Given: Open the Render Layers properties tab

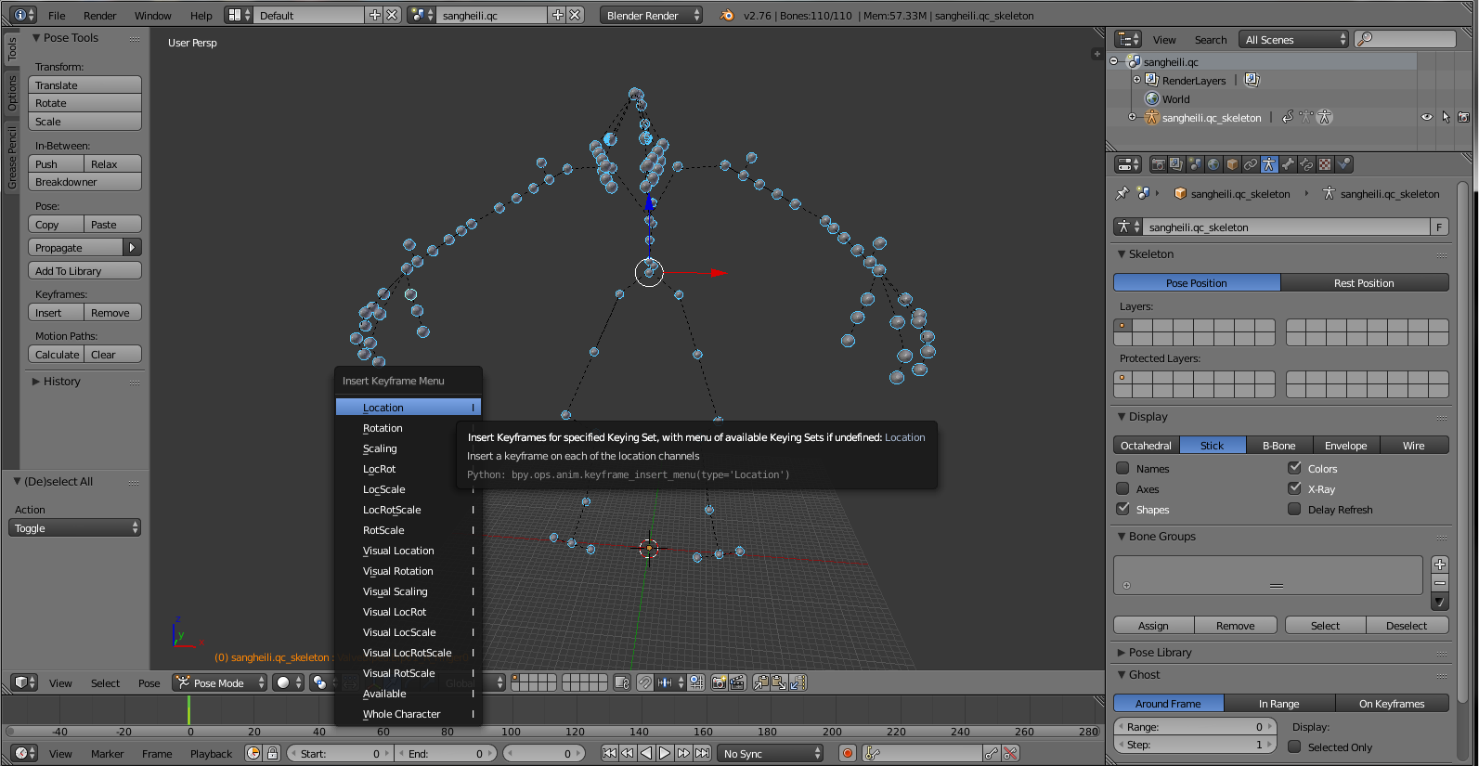Looking at the screenshot, I should pos(1176,164).
